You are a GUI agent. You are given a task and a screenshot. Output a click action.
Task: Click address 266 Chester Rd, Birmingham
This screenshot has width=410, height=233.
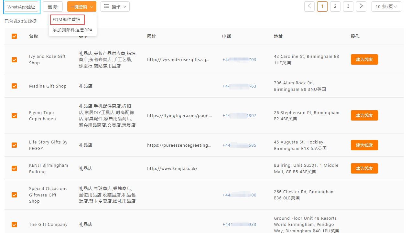click(304, 195)
